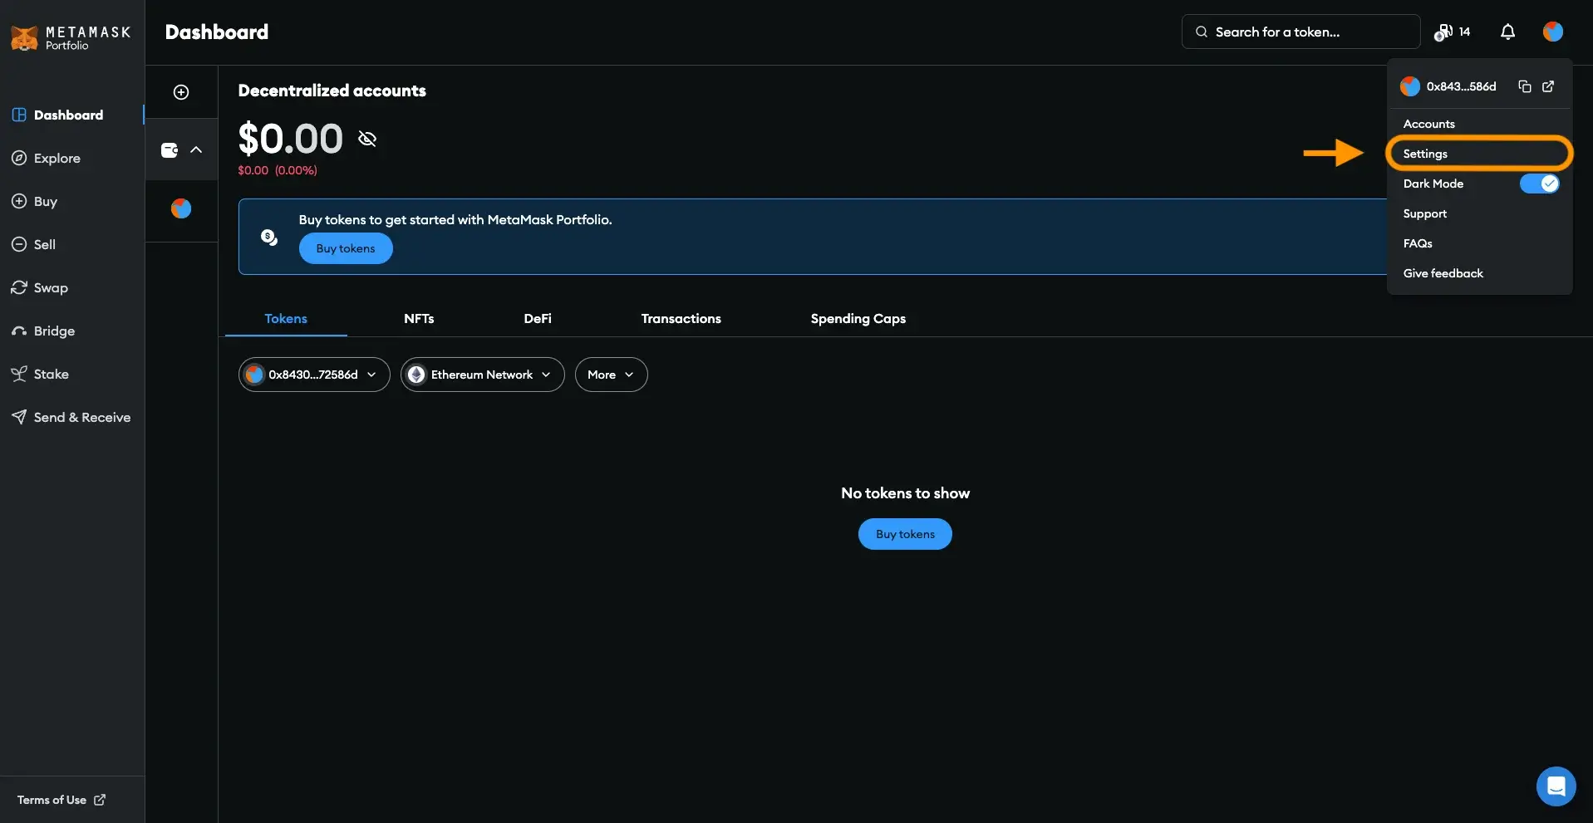Viewport: 1593px width, 823px height.
Task: Open the chat support bubble
Action: pos(1556,786)
